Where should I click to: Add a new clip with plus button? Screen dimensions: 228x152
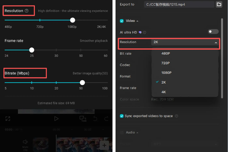[104, 145]
